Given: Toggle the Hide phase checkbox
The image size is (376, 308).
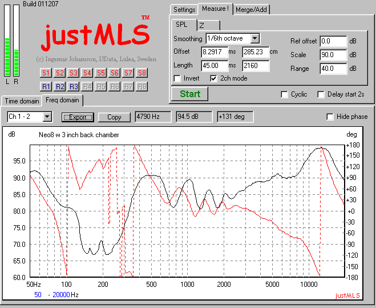Looking at the screenshot, I should click(x=330, y=117).
